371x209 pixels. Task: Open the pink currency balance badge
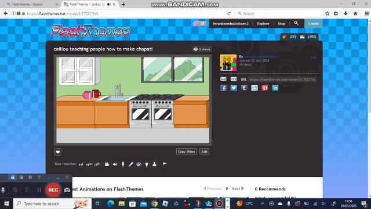pos(199,23)
